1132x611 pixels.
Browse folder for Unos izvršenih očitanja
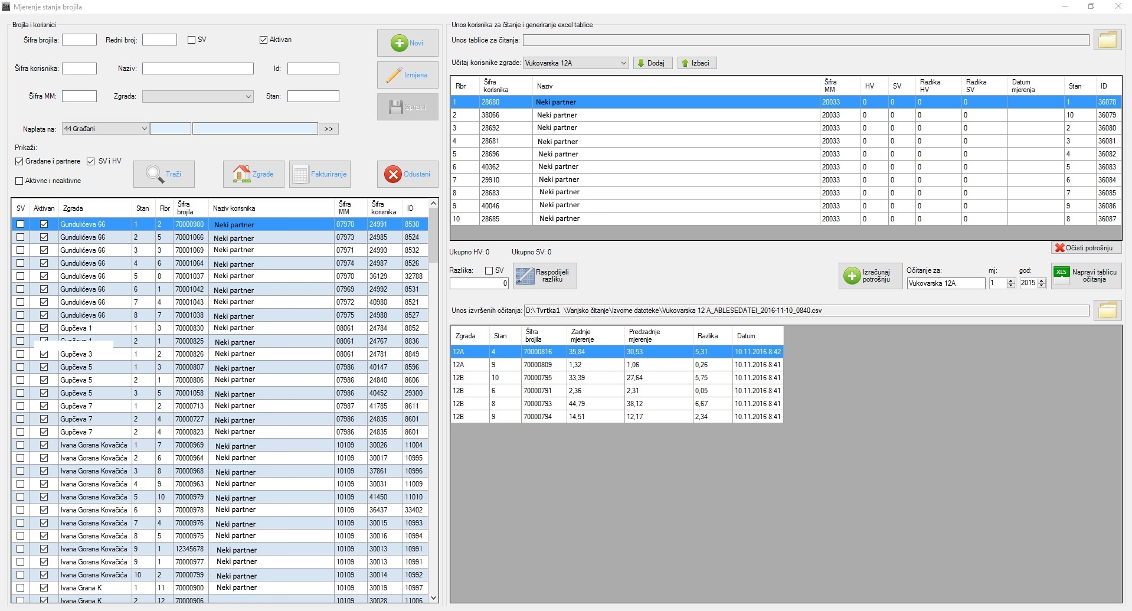tap(1107, 311)
